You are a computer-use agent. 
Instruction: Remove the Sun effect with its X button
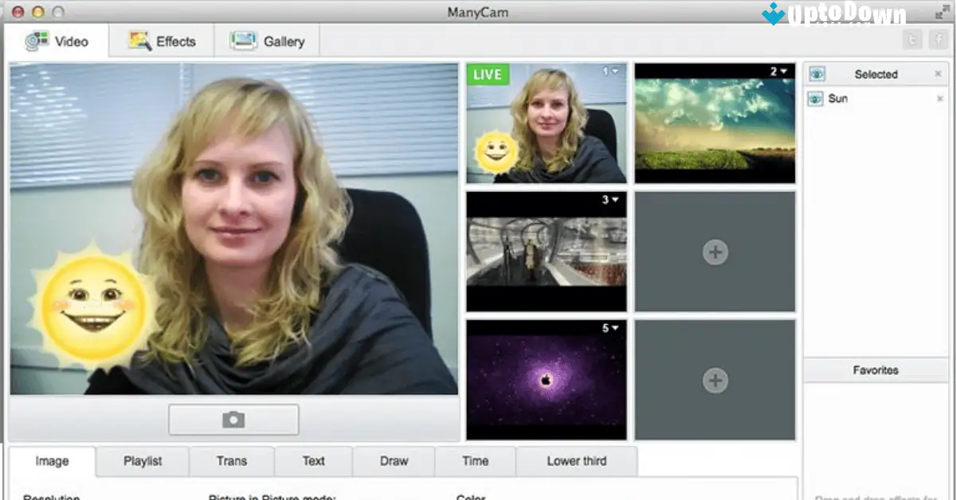pos(940,98)
